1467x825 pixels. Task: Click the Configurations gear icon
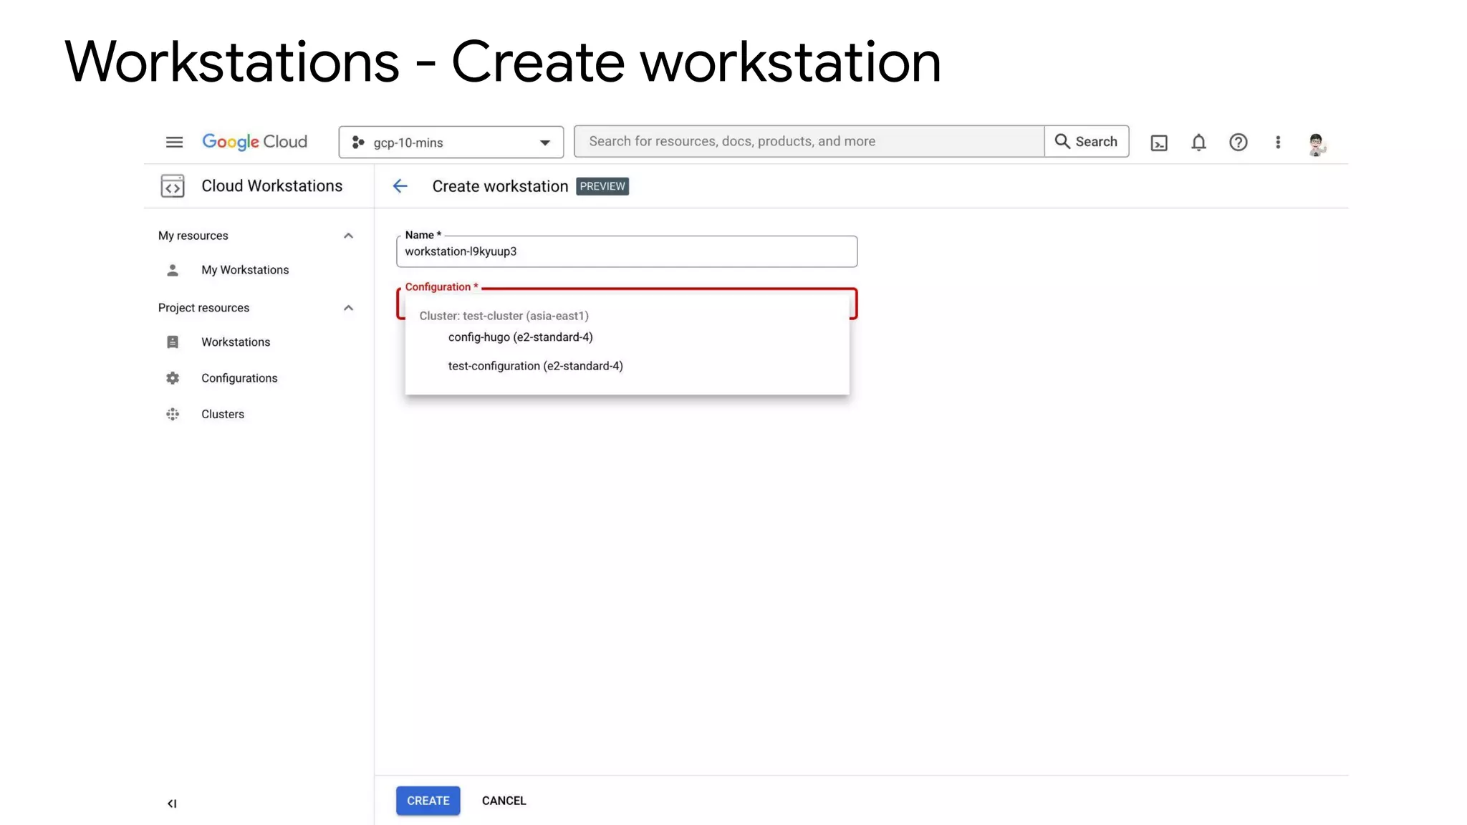pos(173,378)
